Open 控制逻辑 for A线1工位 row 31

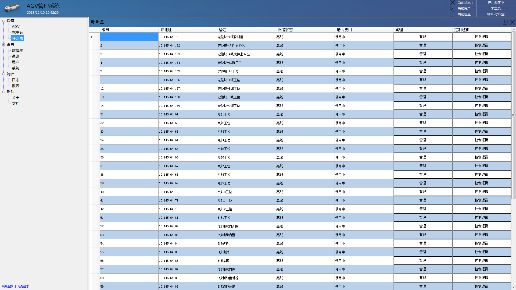(x=481, y=114)
